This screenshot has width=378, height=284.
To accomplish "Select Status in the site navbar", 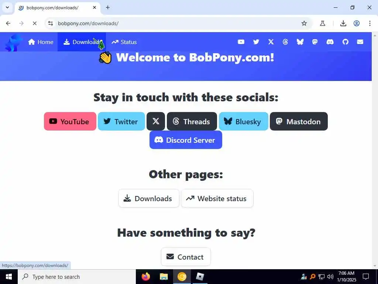I will 124,42.
